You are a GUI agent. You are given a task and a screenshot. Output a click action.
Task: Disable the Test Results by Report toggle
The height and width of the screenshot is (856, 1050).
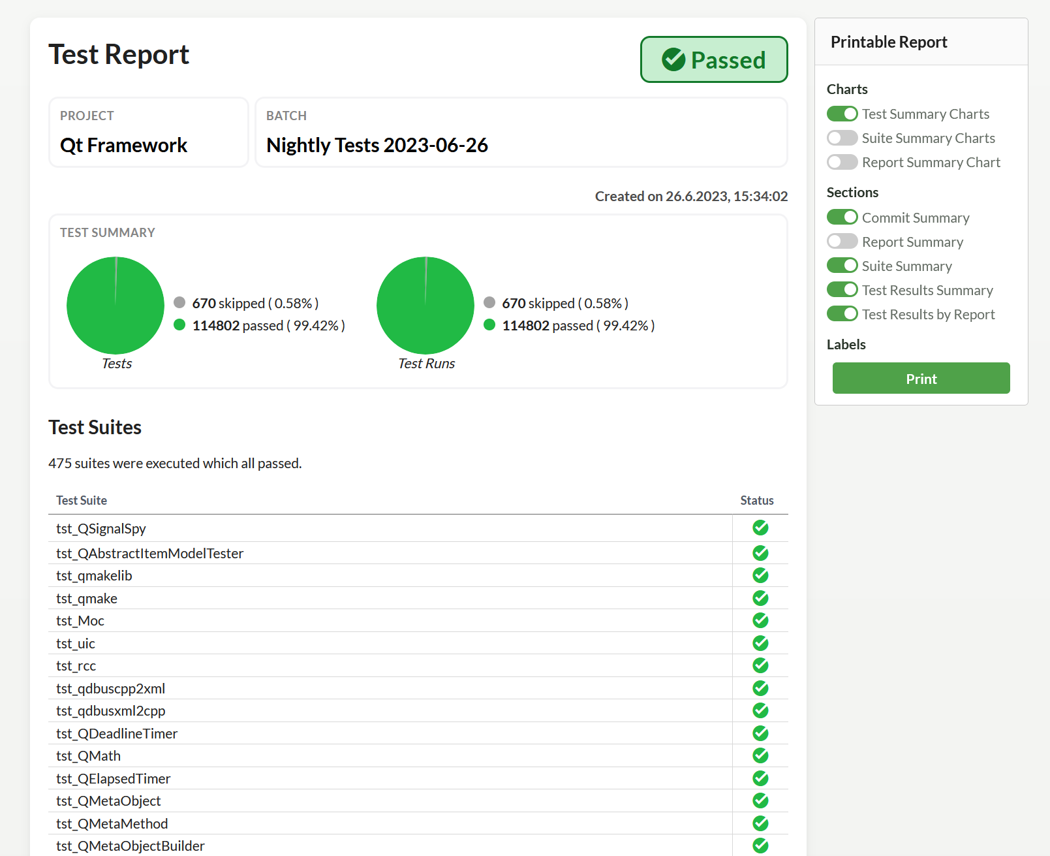tap(842, 313)
